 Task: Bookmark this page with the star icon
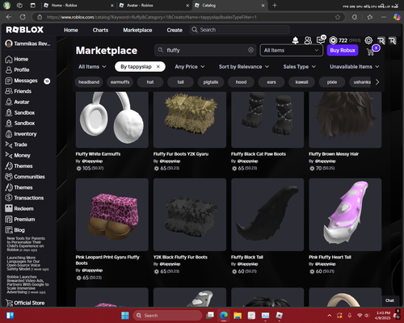point(338,17)
